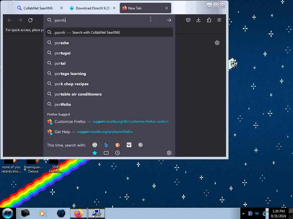Click the go arrow in the address bar

tap(169, 20)
